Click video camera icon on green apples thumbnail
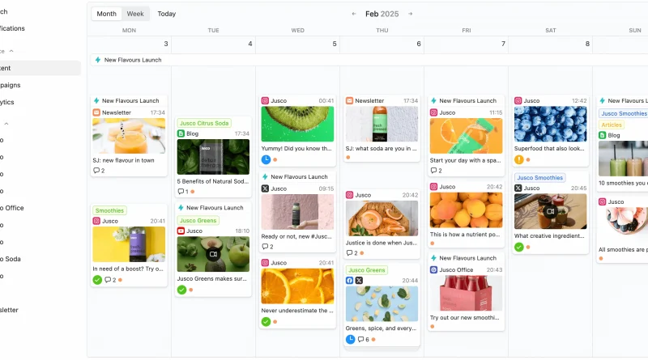 (213, 254)
